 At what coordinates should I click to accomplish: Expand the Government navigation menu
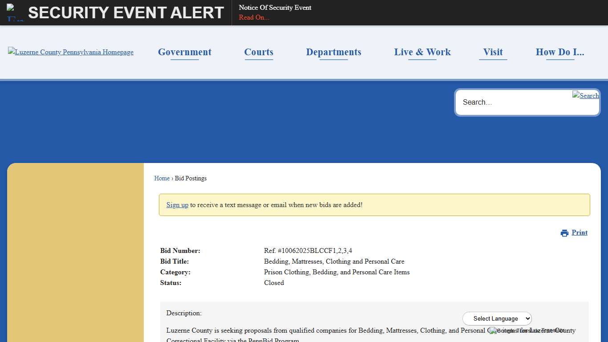pos(184,52)
